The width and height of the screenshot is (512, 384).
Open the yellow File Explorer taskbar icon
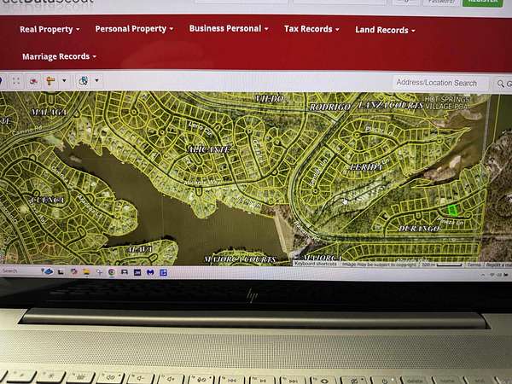[86, 272]
